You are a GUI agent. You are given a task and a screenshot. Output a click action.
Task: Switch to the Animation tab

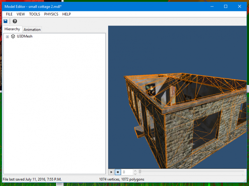(32, 30)
